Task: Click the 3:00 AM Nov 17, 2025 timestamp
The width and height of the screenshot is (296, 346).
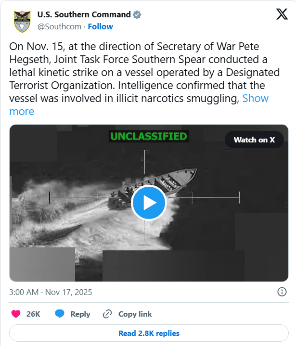Action: click(x=51, y=292)
